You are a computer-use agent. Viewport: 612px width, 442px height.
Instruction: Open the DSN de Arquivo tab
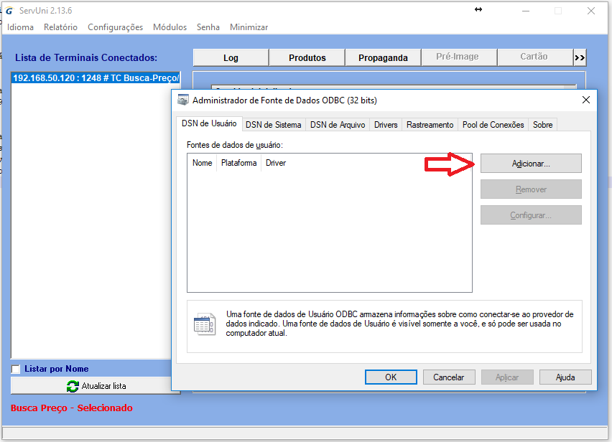pos(338,125)
